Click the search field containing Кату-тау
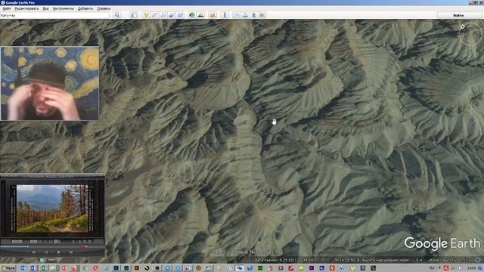484x272 pixels. coord(54,15)
